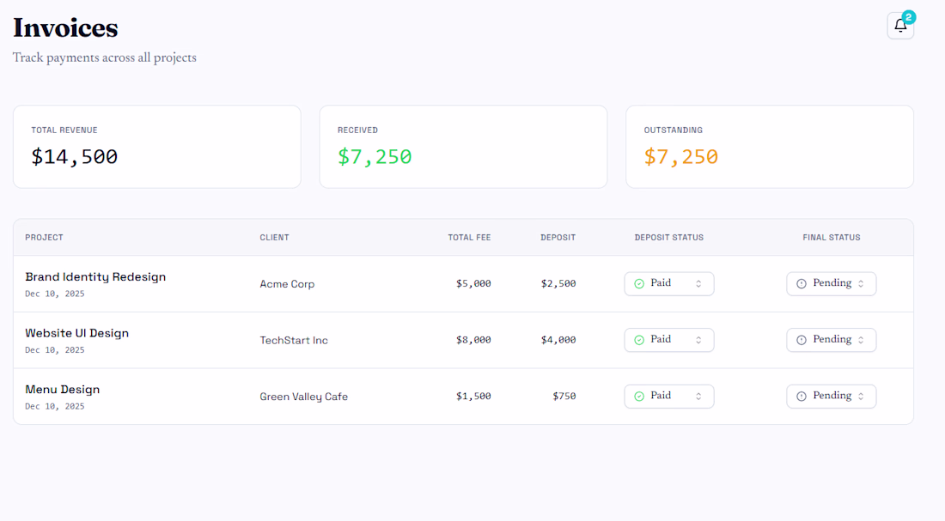945x521 pixels.
Task: Click Green Valley Cafe's paid checkmark icon
Action: pos(639,397)
